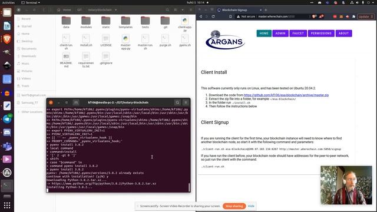Open Telegram from the dock

coord(7,119)
